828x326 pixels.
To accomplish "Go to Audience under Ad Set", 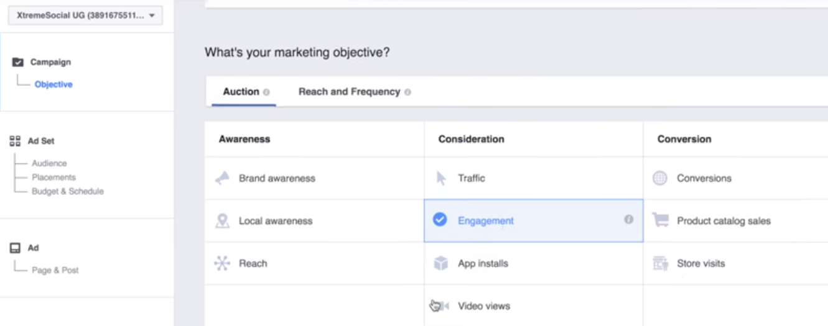I will pyautogui.click(x=49, y=163).
